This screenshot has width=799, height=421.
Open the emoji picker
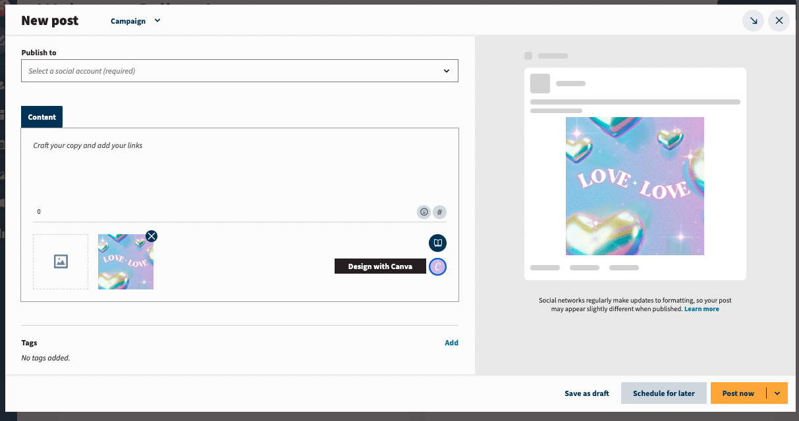click(424, 211)
